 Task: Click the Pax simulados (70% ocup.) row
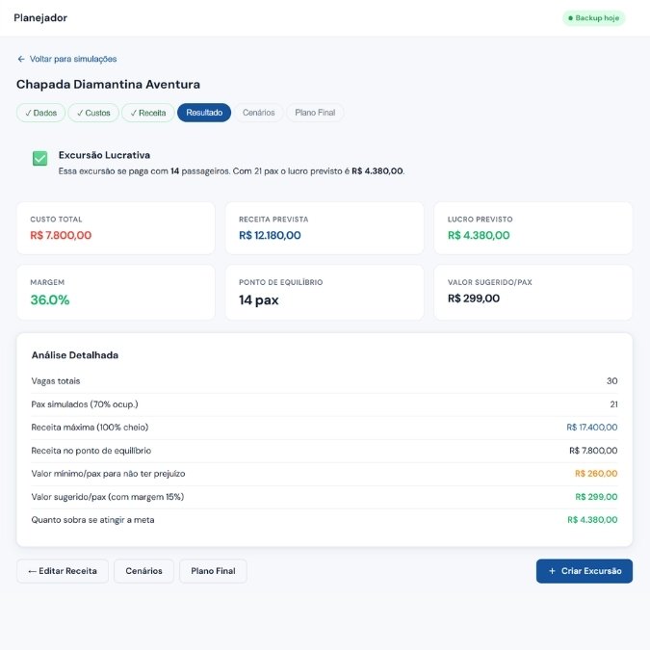(x=325, y=404)
